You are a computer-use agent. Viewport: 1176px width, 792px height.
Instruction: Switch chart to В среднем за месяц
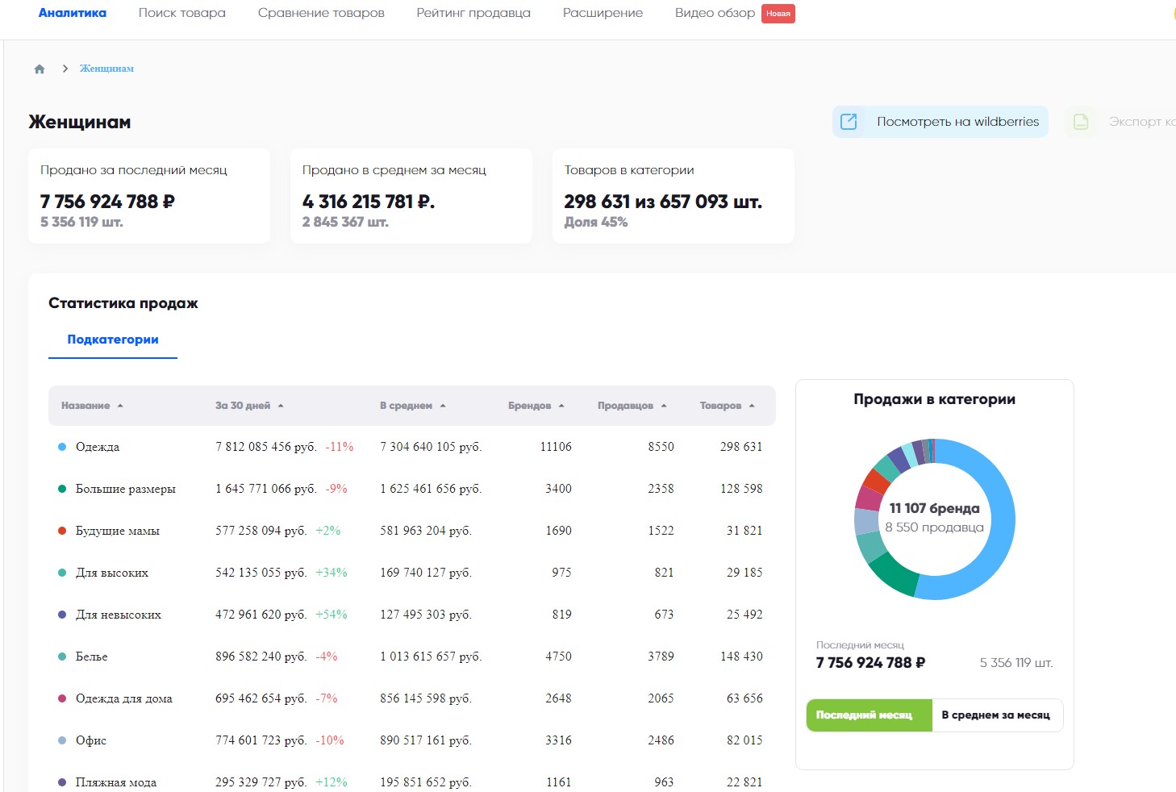pos(996,715)
